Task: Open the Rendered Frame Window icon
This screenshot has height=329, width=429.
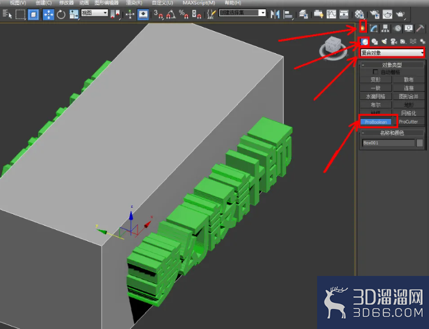Action: 387,14
